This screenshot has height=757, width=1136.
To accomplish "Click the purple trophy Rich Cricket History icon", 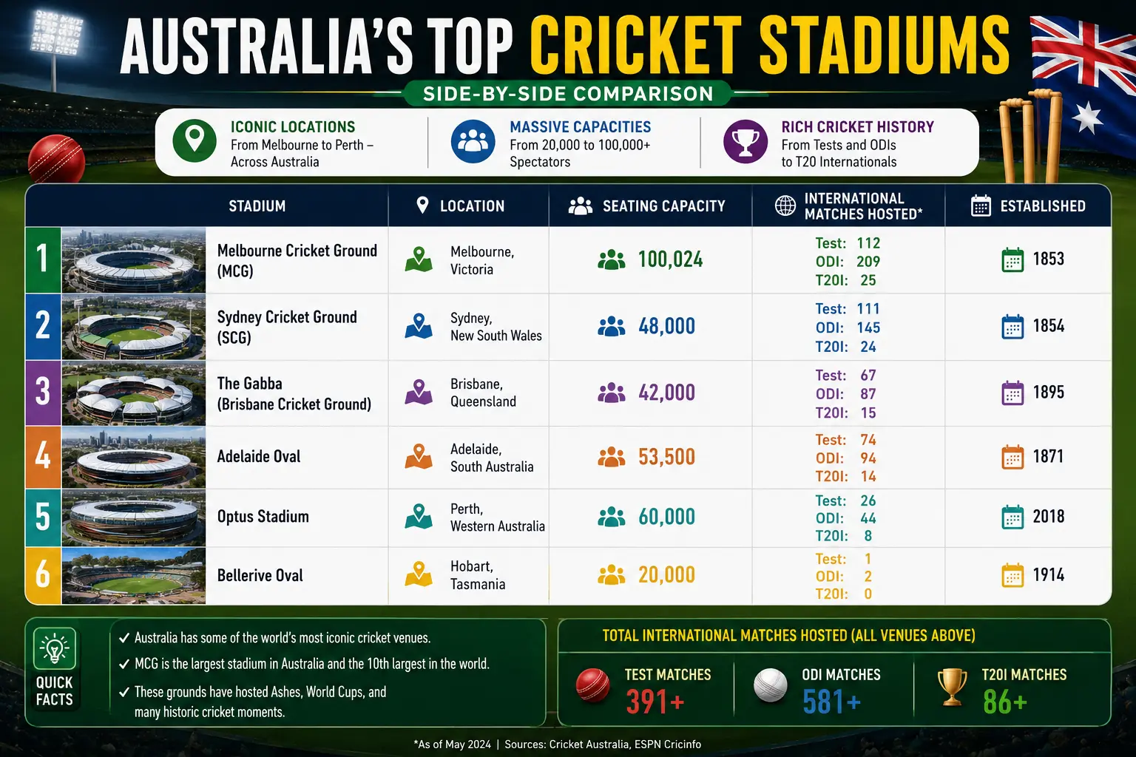I will tap(745, 141).
